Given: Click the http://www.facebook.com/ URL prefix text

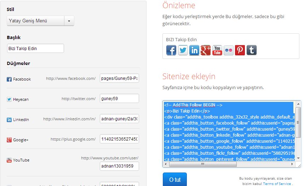Looking at the screenshot, I should [x=71, y=78].
